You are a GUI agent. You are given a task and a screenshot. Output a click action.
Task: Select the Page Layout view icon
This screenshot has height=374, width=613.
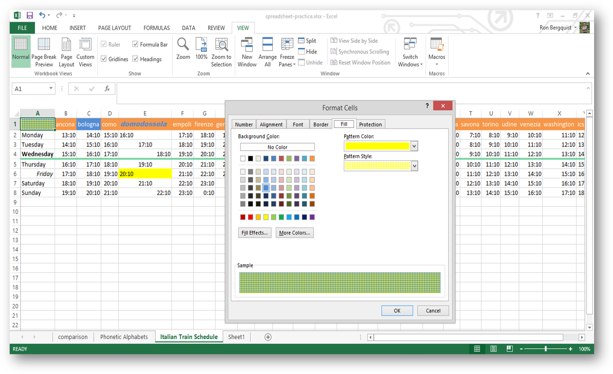coord(66,45)
